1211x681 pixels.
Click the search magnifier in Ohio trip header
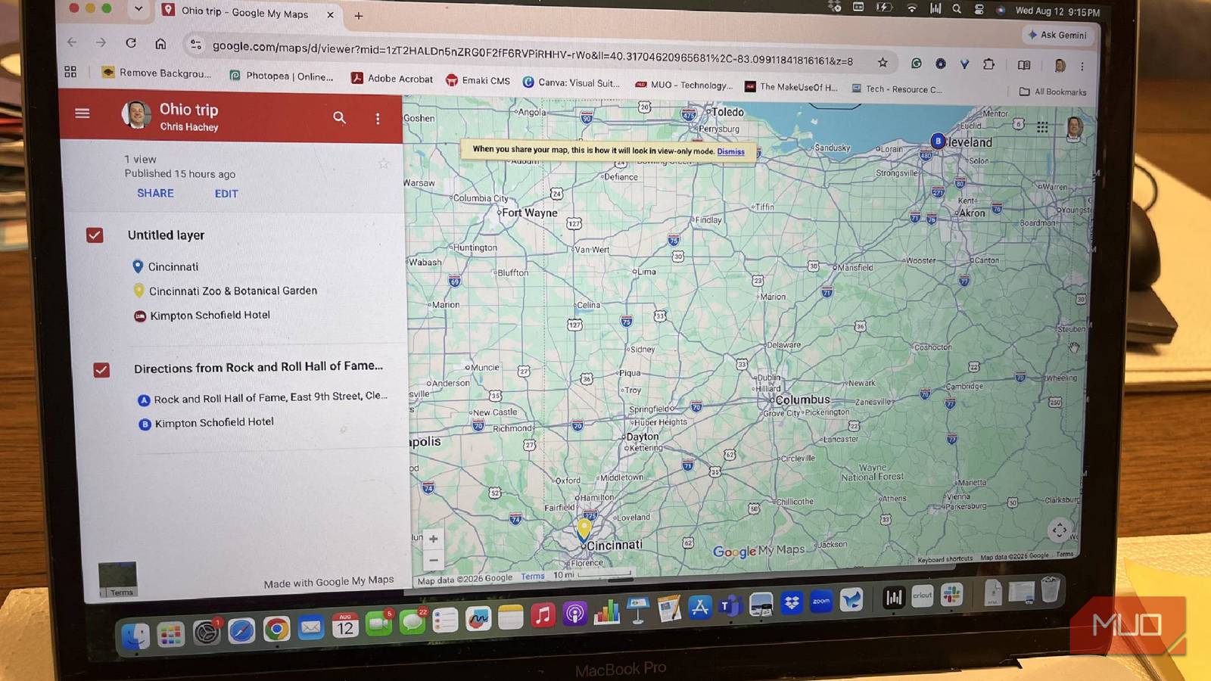tap(339, 117)
